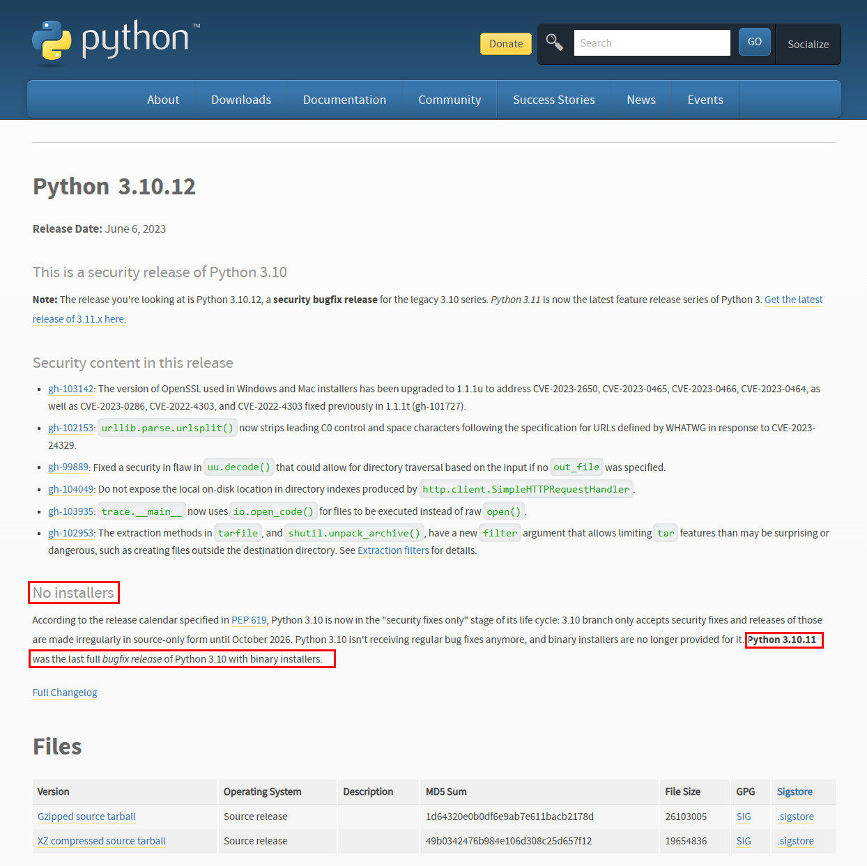Navigate to Success Stories
Image resolution: width=867 pixels, height=866 pixels.
pyautogui.click(x=553, y=99)
